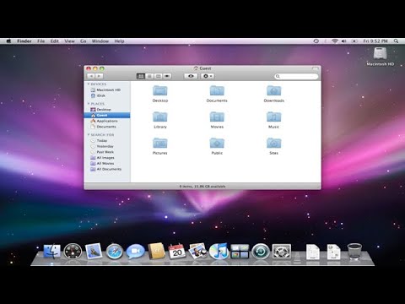Open iChat from the Dock
Image resolution: width=405 pixels, height=304 pixels.
coord(135,251)
